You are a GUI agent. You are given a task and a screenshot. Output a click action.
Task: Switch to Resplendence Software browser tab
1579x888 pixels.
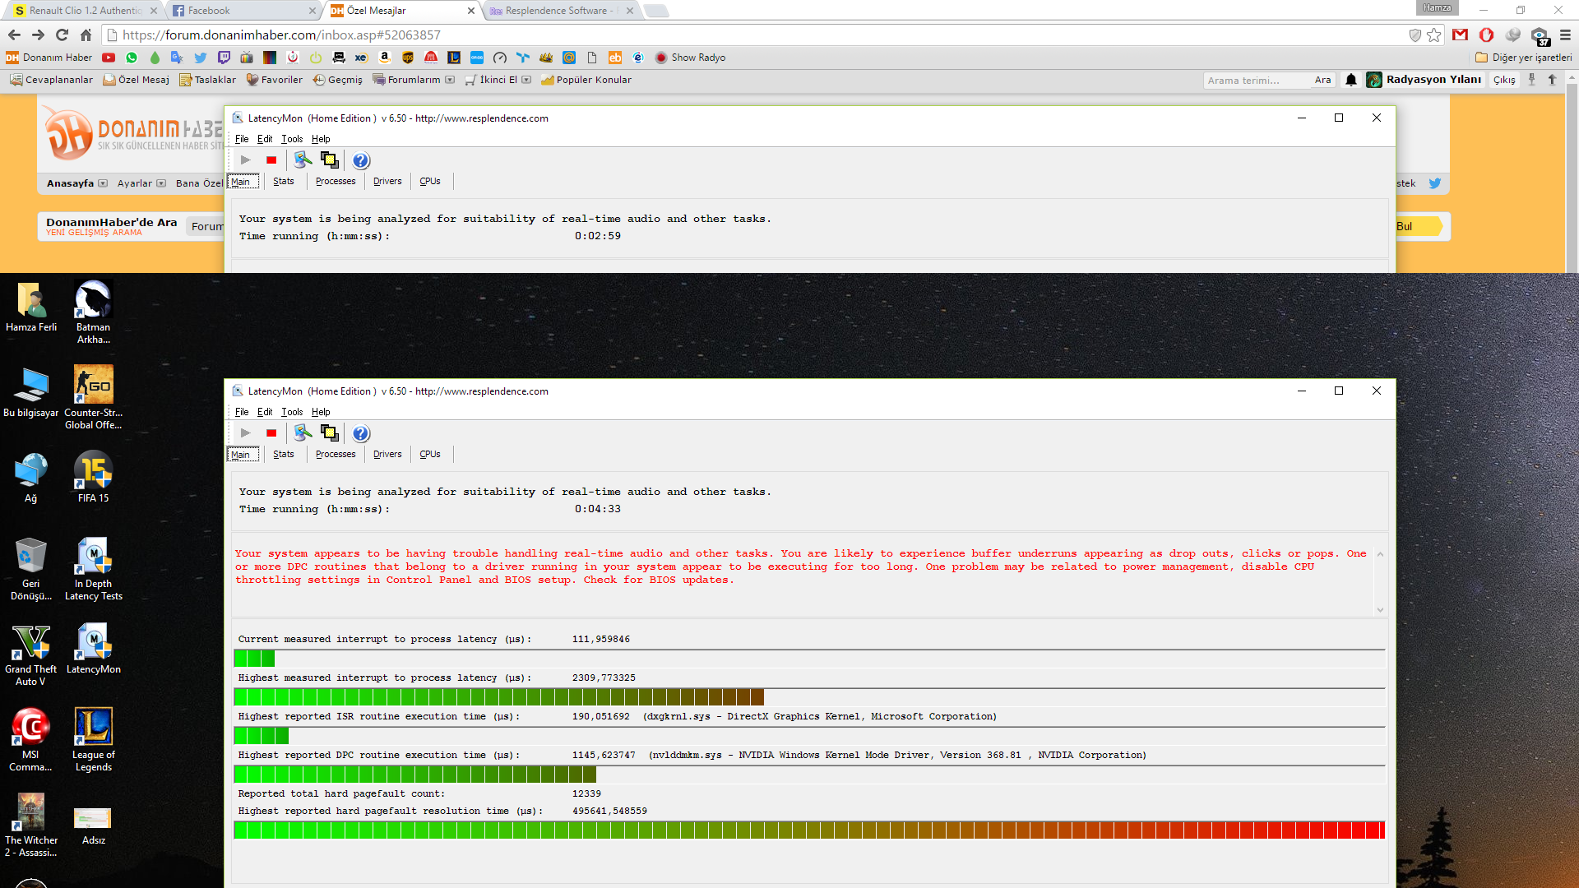563,11
